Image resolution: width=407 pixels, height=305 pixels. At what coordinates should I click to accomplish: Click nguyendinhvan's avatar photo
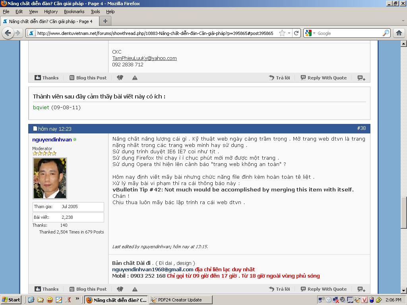point(50,178)
